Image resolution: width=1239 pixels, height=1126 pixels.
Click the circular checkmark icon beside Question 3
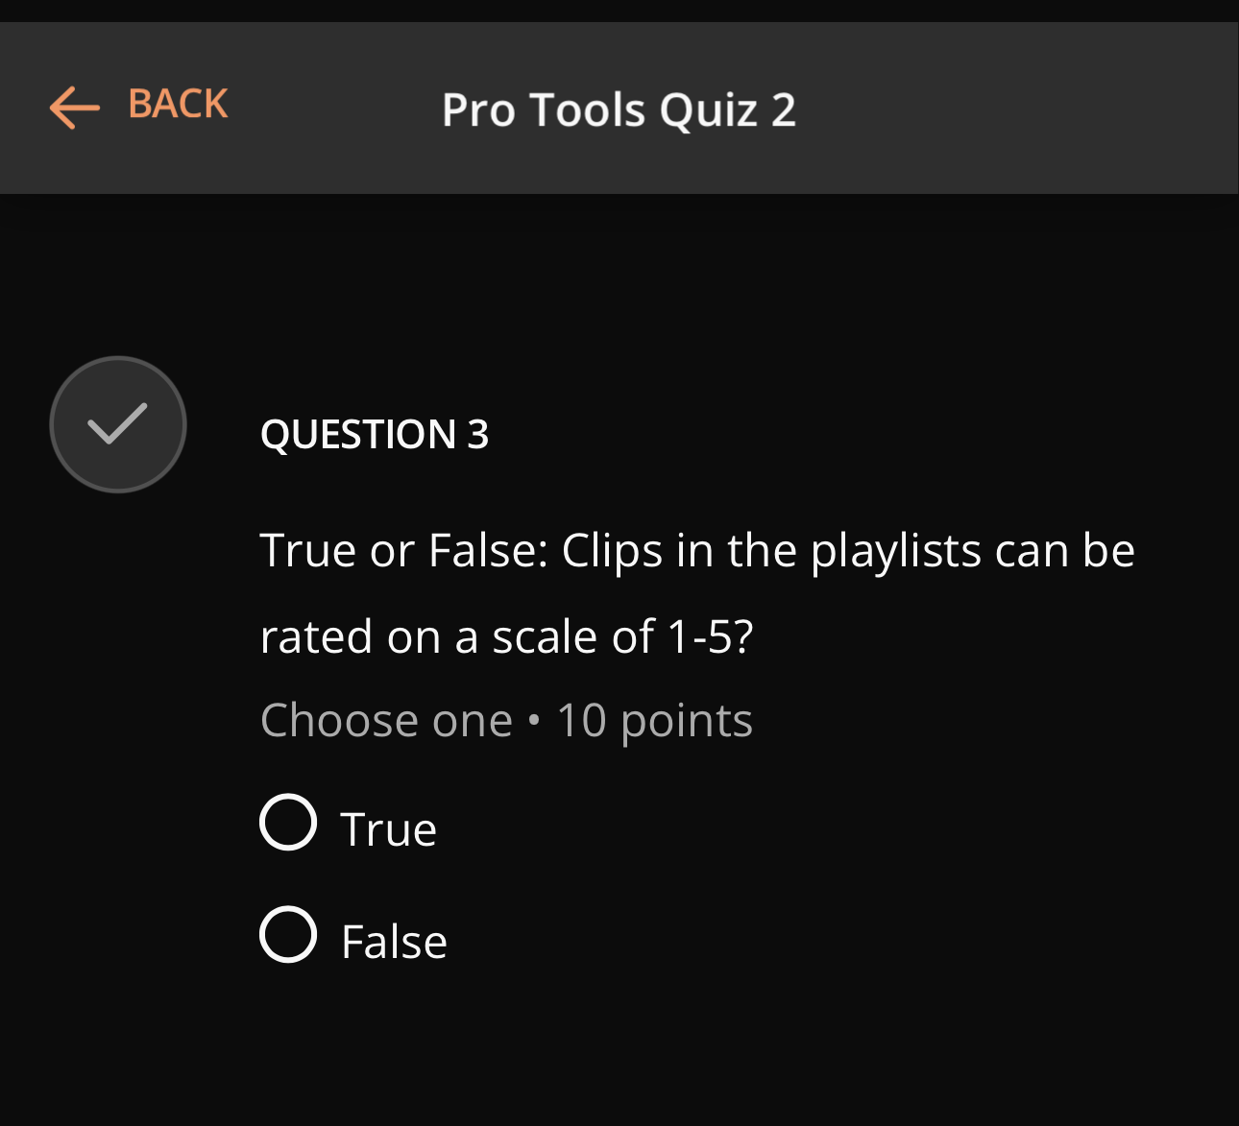[x=117, y=424]
